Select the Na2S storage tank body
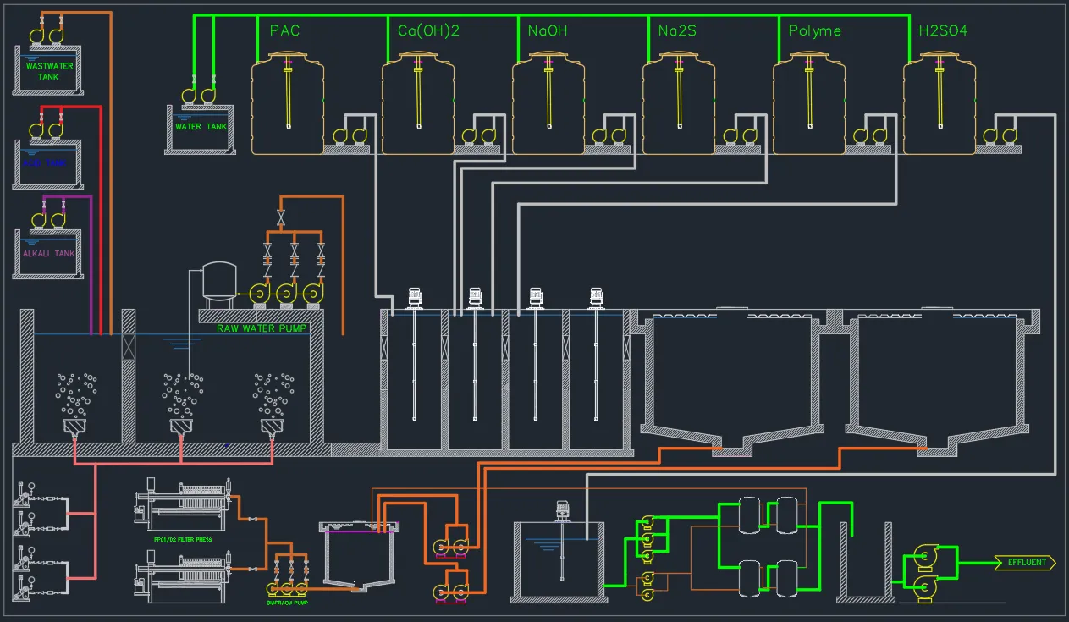Image resolution: width=1069 pixels, height=622 pixels. (x=679, y=103)
